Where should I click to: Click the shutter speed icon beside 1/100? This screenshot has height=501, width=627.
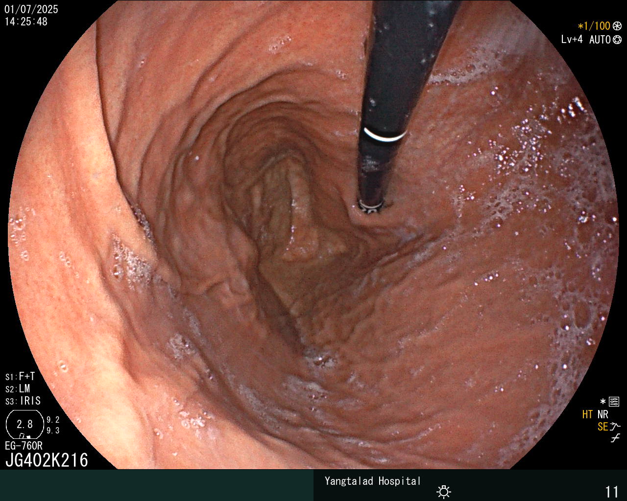tap(617, 26)
